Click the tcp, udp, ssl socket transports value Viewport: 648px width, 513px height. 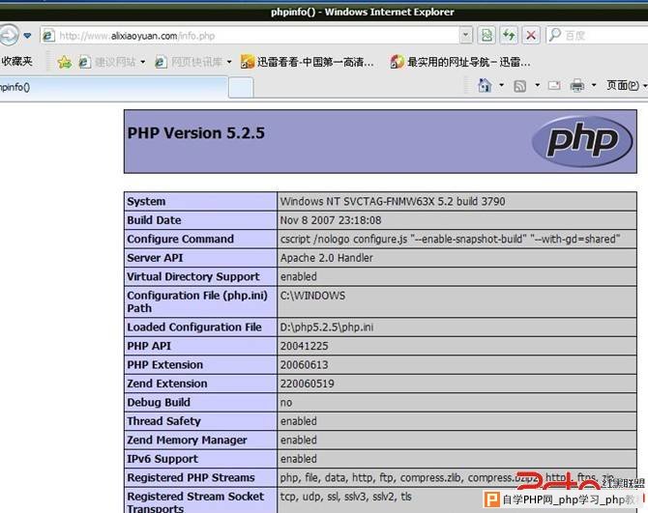pos(346,497)
